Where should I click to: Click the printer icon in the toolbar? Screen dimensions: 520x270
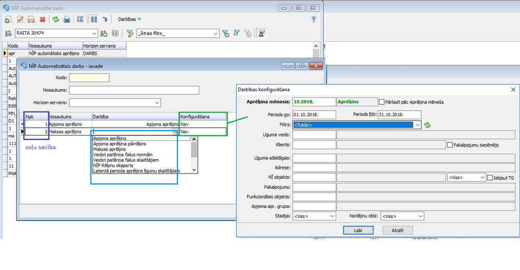pos(67,19)
